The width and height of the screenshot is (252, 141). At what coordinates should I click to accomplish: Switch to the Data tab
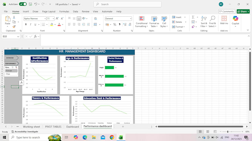75,11
